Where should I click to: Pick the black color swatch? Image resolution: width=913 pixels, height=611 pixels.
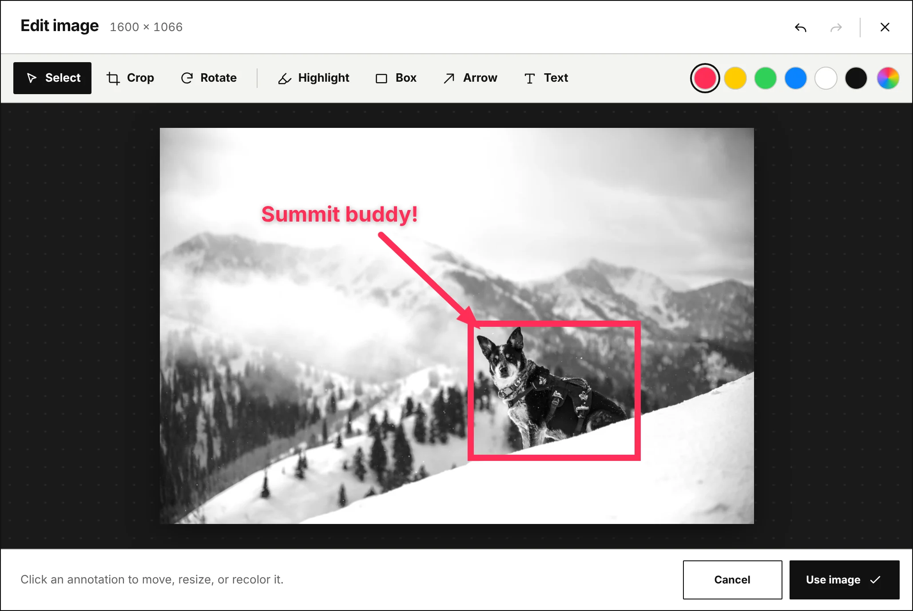[856, 78]
